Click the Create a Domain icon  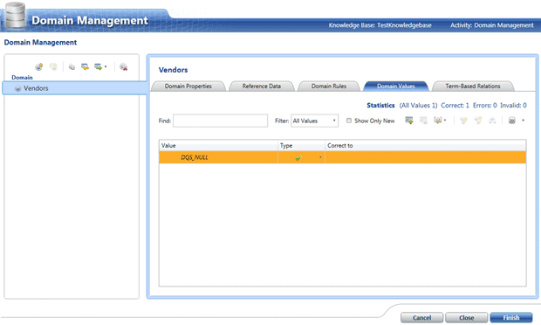[39, 66]
